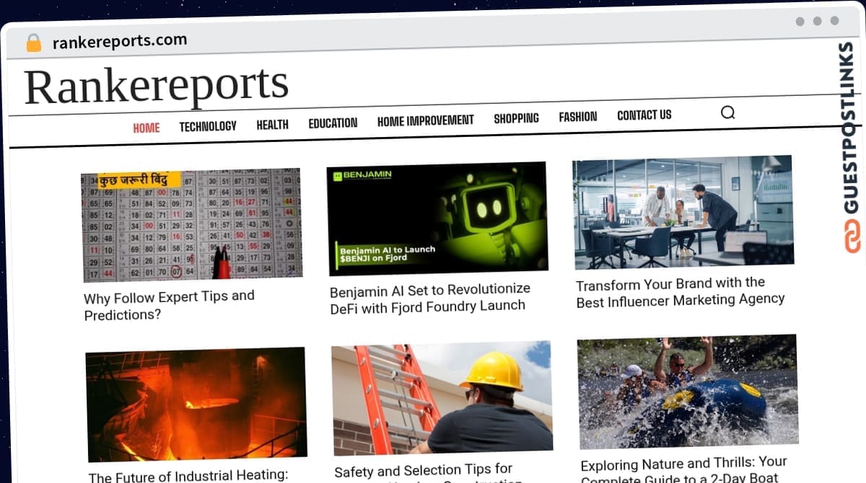Open Exploring Nature and Thrills boat article
This screenshot has height=483, width=866.
tap(683, 469)
